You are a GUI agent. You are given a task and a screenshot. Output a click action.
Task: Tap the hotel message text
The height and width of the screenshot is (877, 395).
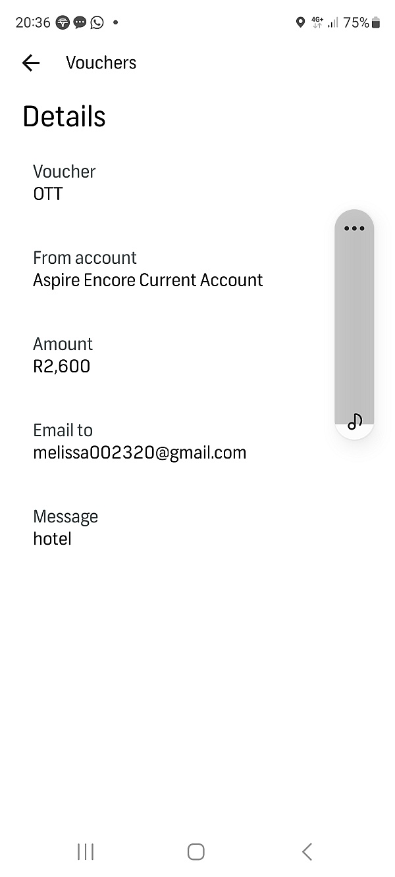(x=52, y=539)
